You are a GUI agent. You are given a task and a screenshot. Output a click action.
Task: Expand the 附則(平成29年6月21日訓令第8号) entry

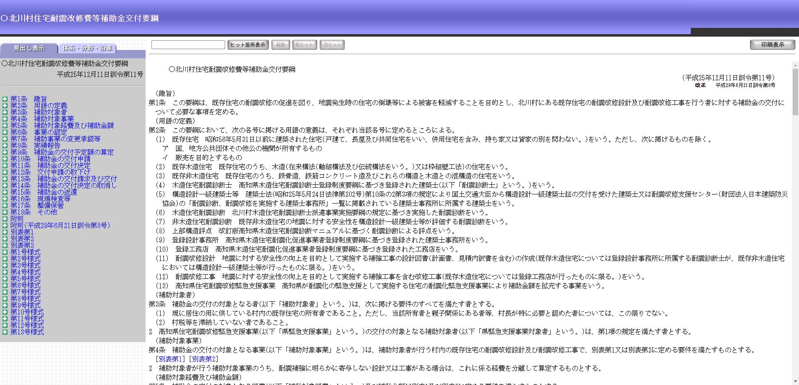click(x=5, y=226)
